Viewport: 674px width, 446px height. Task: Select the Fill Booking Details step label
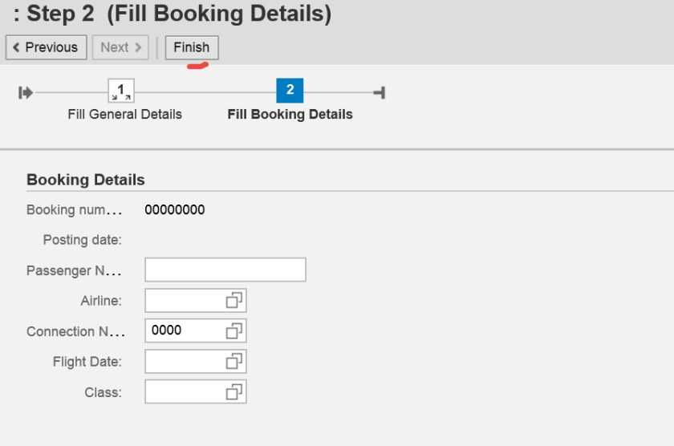click(x=290, y=114)
